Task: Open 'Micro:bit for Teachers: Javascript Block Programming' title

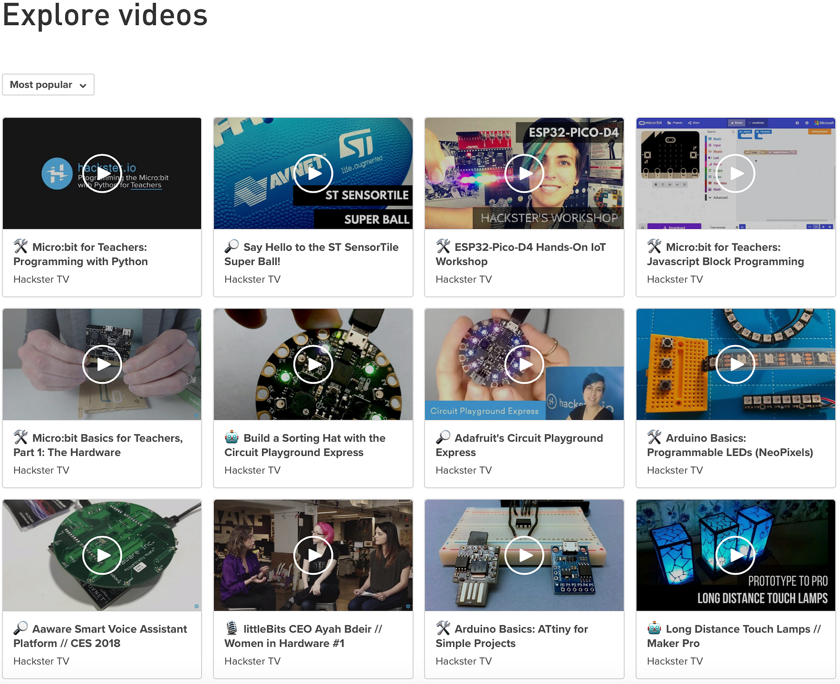Action: click(x=726, y=254)
